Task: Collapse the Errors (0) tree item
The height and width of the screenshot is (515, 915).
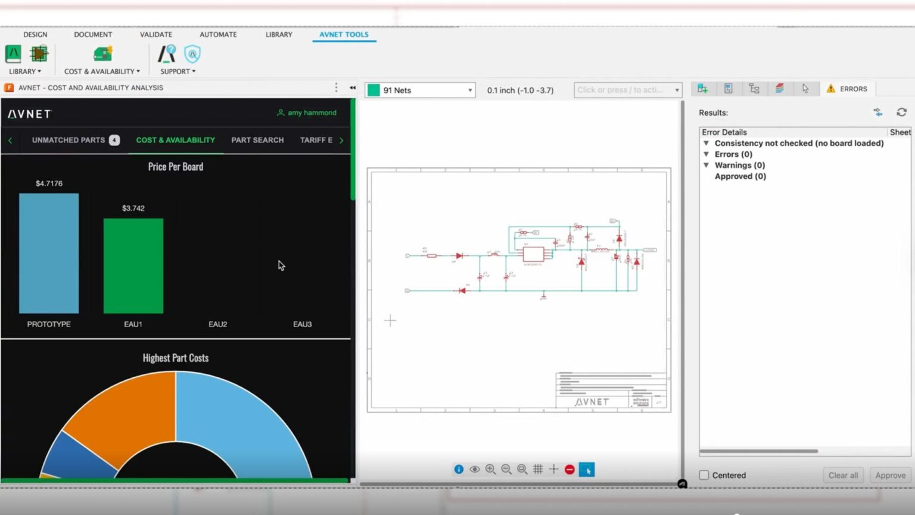Action: point(707,154)
